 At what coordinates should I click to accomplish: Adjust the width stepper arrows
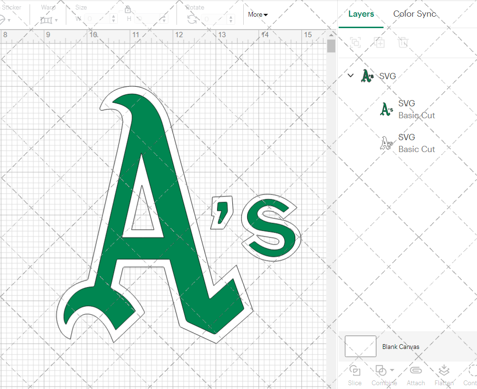click(x=114, y=19)
